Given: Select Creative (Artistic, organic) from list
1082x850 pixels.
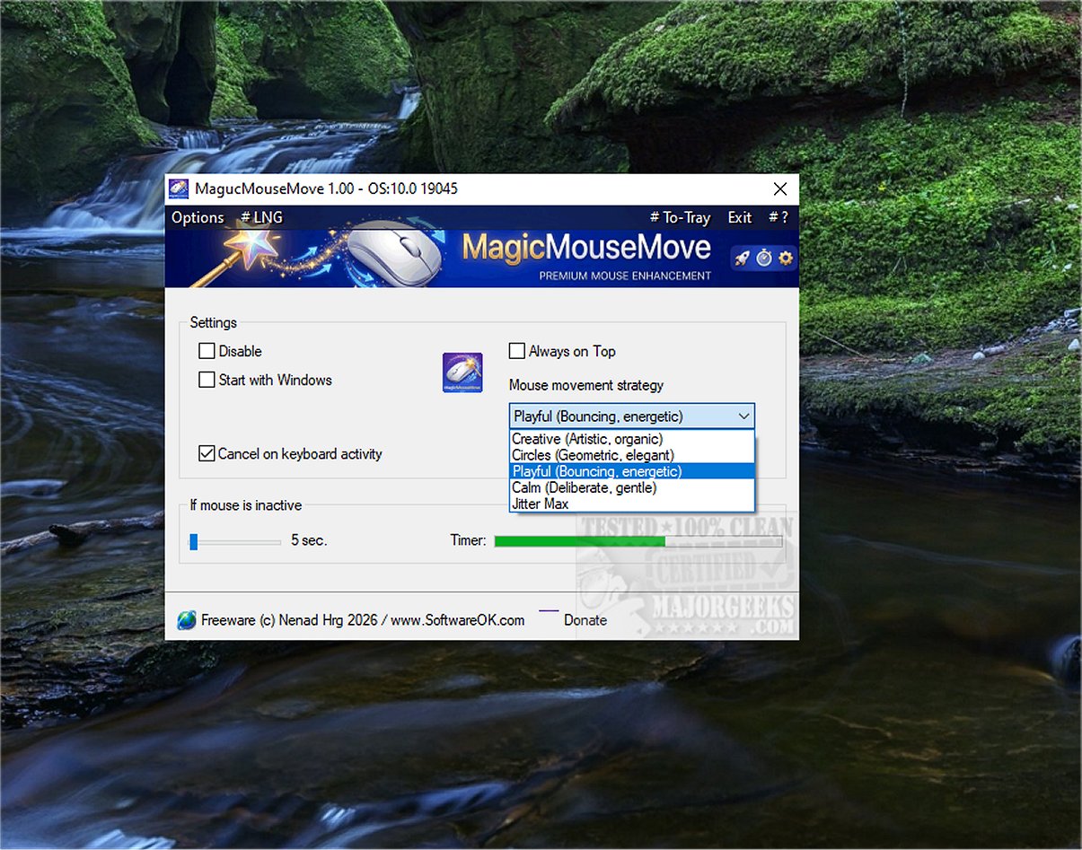Looking at the screenshot, I should 587,439.
